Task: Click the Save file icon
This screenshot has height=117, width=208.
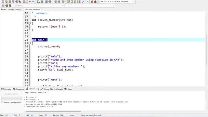Action: [10, 2]
